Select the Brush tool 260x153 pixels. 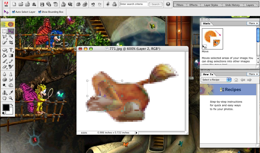5,61
